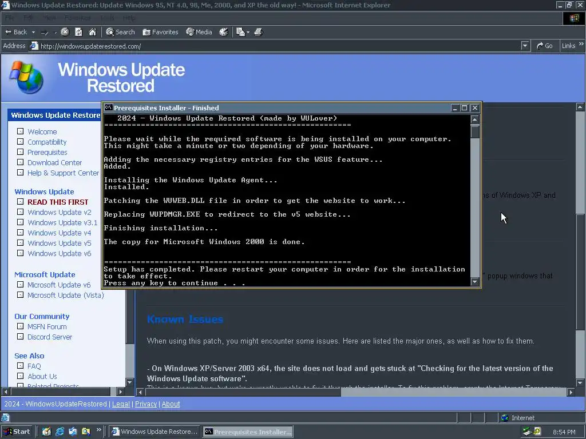Open the READ THIS FIRST link
The width and height of the screenshot is (586, 439).
pyautogui.click(x=58, y=202)
